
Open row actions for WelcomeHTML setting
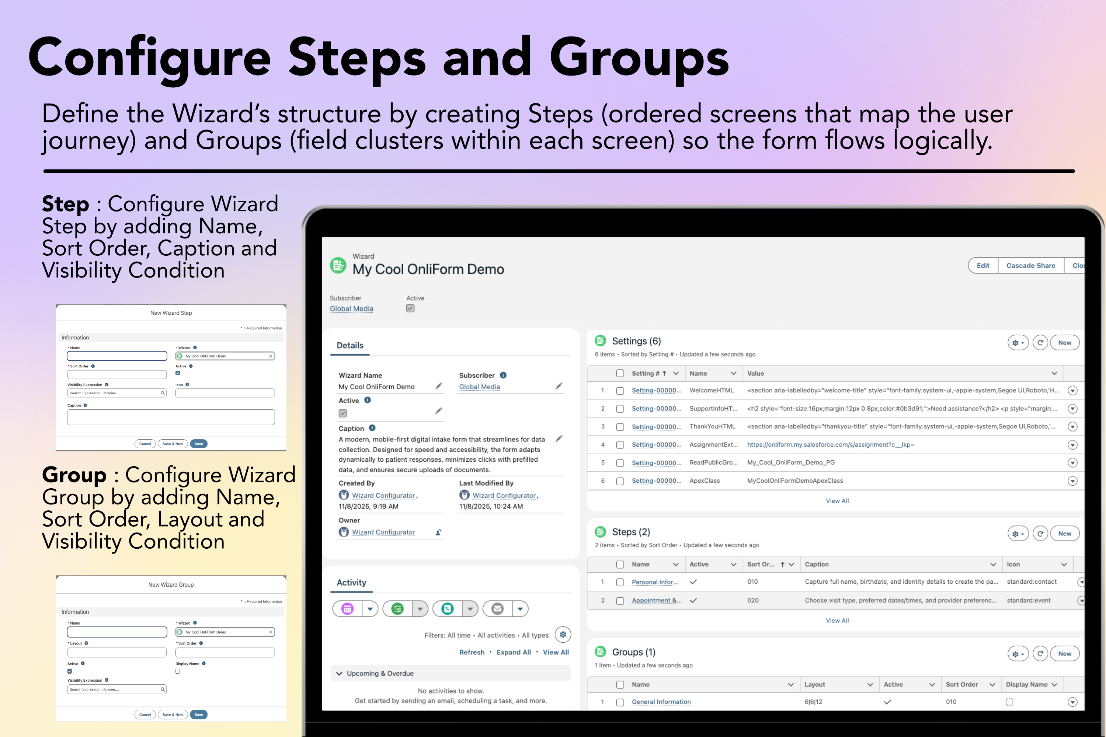pos(1072,391)
